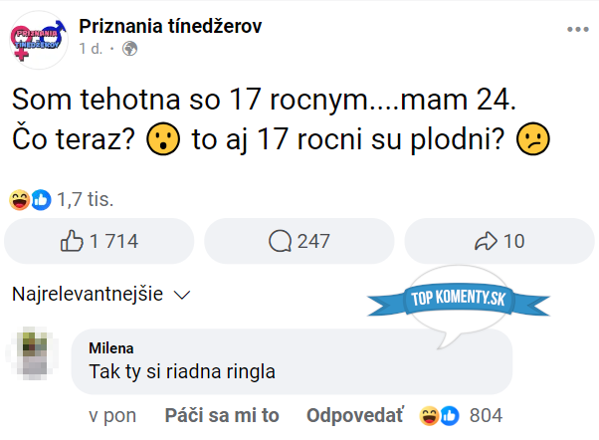The image size is (599, 440).
Task: Click Milena's name in the comment
Action: [111, 348]
